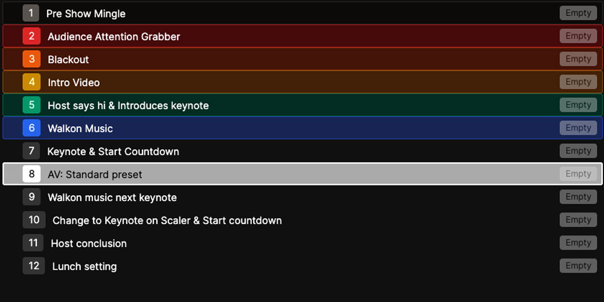Click the red number 2 badge
This screenshot has height=302, width=604.
pos(31,36)
